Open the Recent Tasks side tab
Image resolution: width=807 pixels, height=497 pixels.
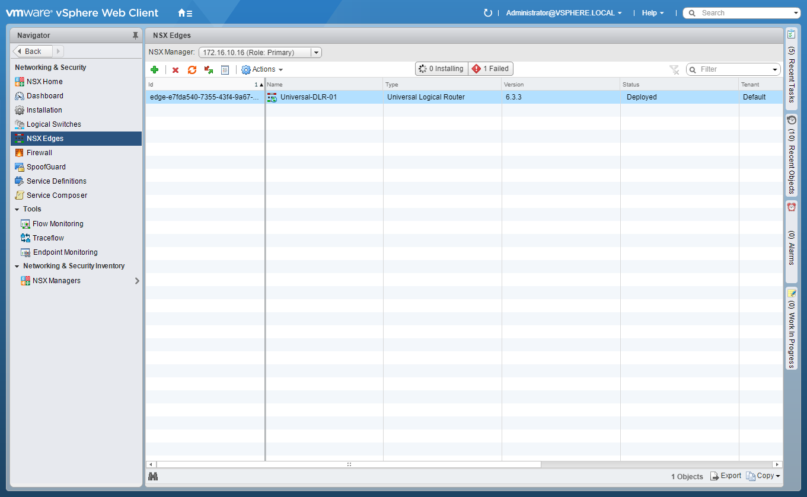point(791,68)
